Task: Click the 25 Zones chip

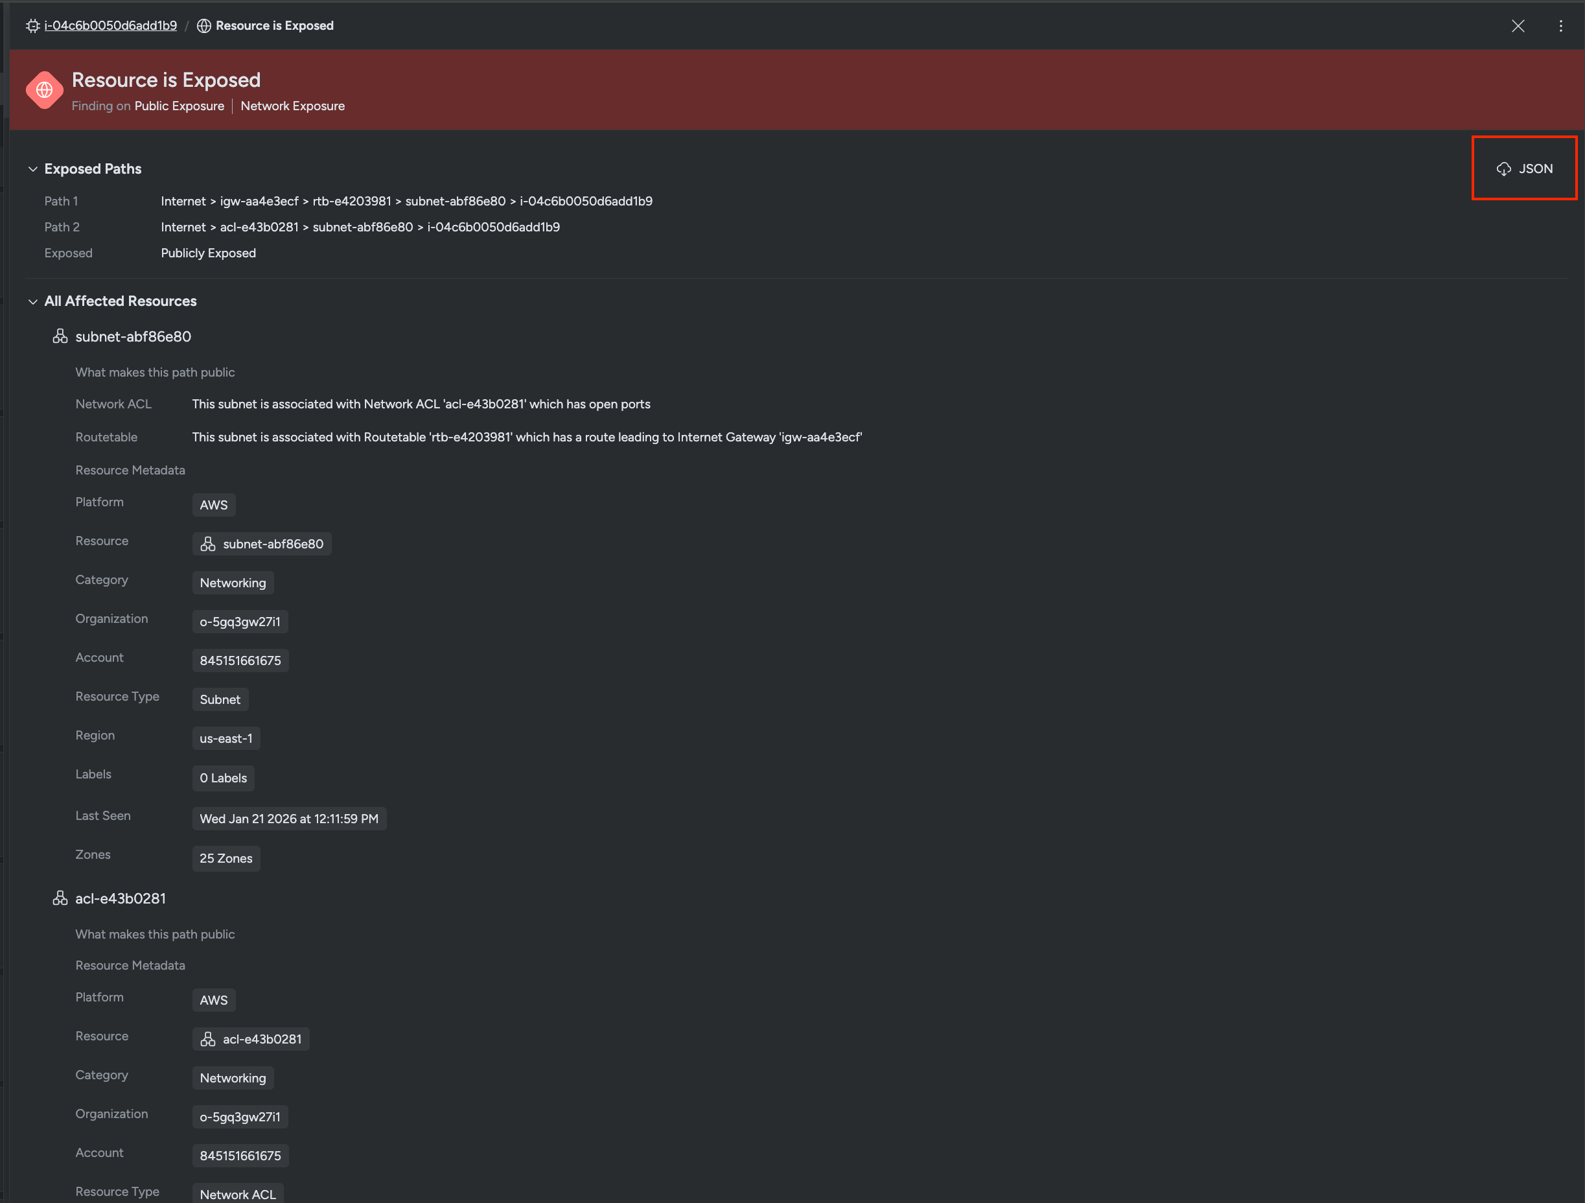Action: 226,858
